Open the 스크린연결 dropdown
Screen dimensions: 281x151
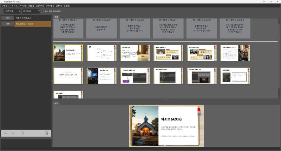(12, 11)
